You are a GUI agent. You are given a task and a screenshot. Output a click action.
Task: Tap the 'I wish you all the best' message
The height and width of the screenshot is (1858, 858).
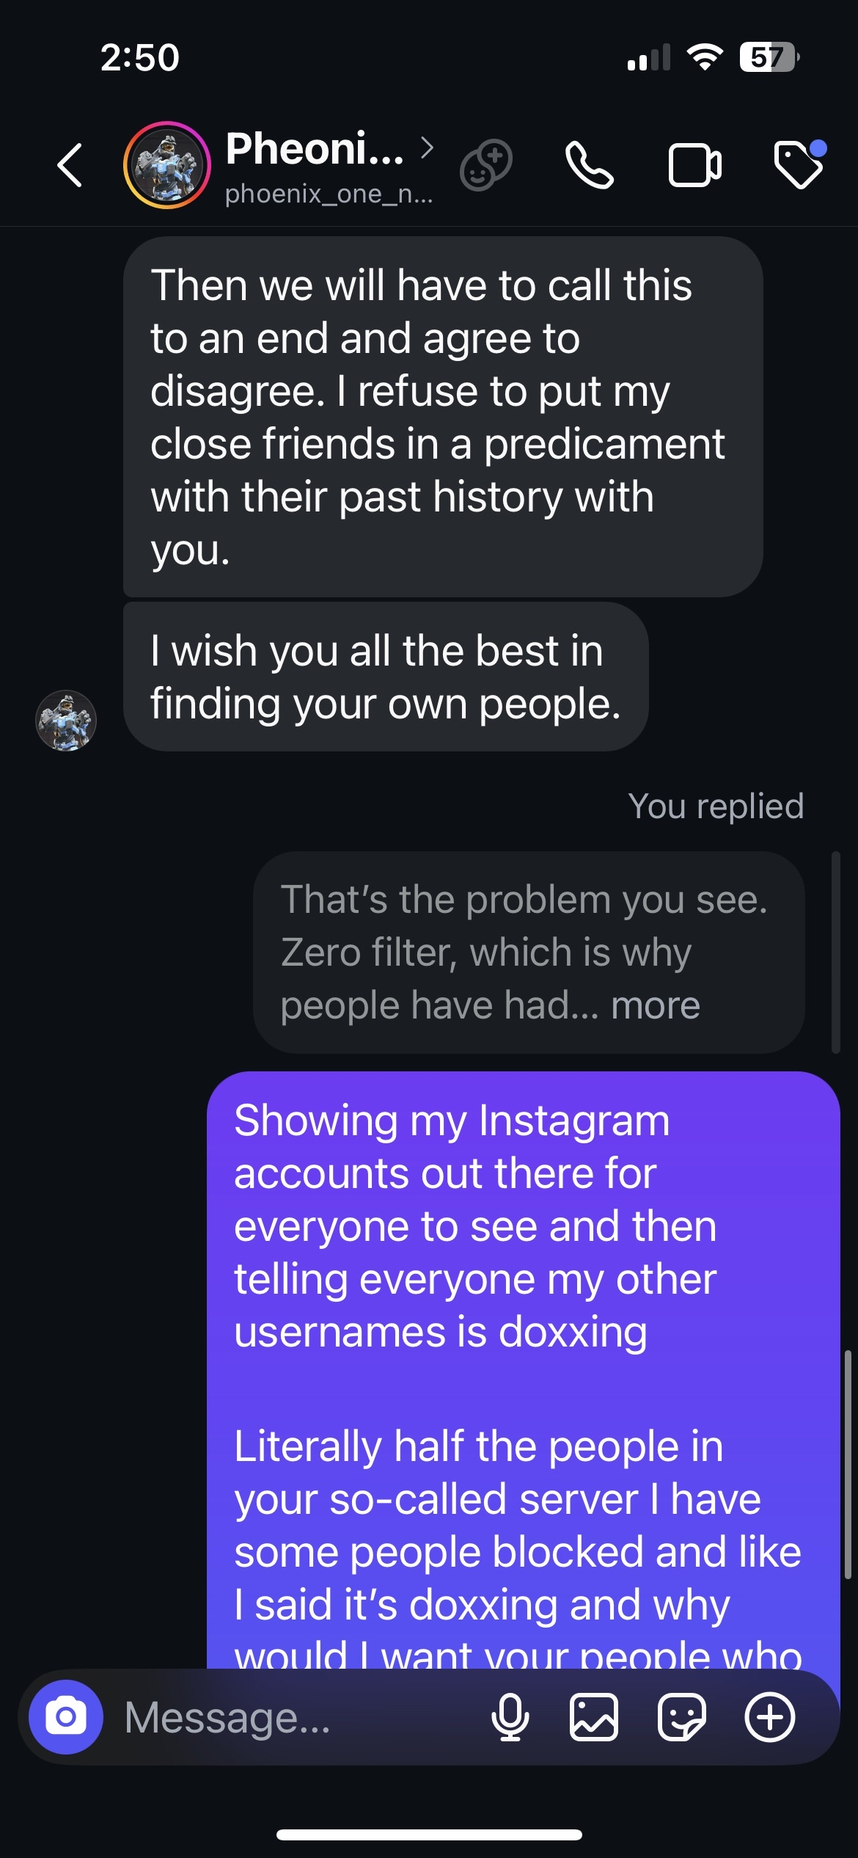tap(385, 677)
